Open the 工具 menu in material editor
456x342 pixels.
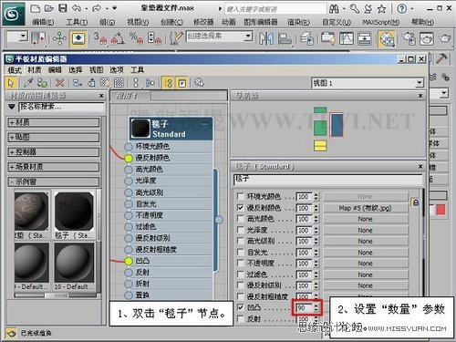point(137,70)
